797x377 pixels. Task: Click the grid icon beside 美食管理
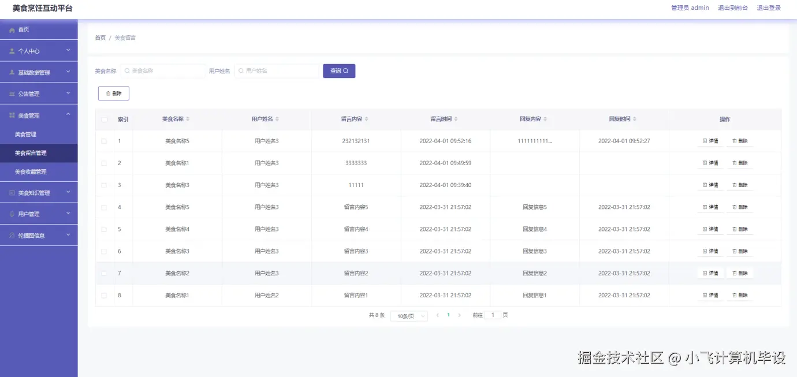click(12, 115)
